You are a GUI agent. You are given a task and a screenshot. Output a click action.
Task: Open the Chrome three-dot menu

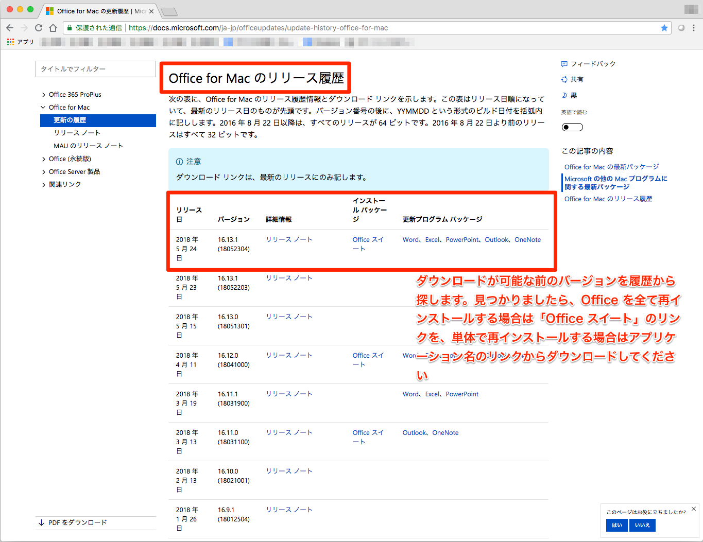coord(694,28)
